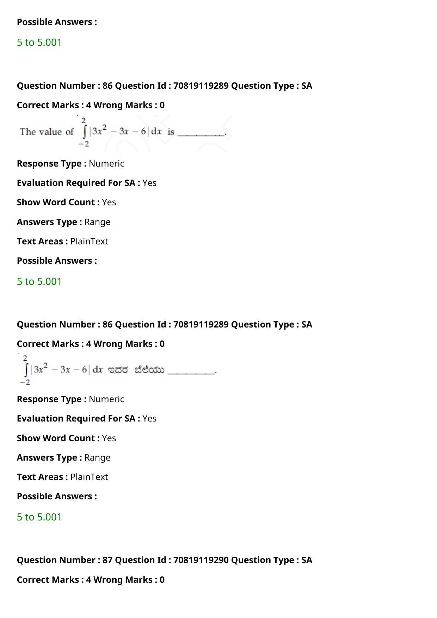Click second 'Text Areas : PlainText' line
The image size is (437, 618).
tap(62, 477)
